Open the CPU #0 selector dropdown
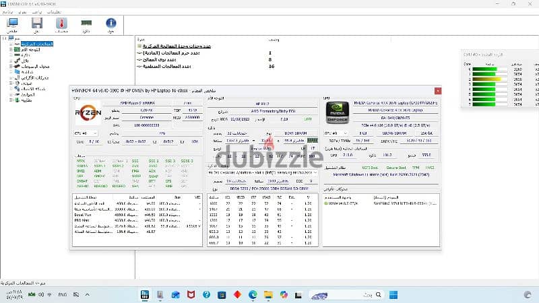 [x=86, y=133]
